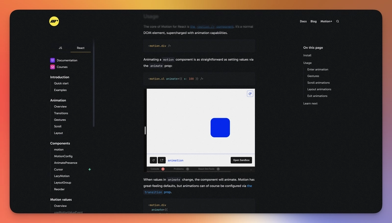Jump to Learn next section
The height and width of the screenshot is (223, 392).
311,103
